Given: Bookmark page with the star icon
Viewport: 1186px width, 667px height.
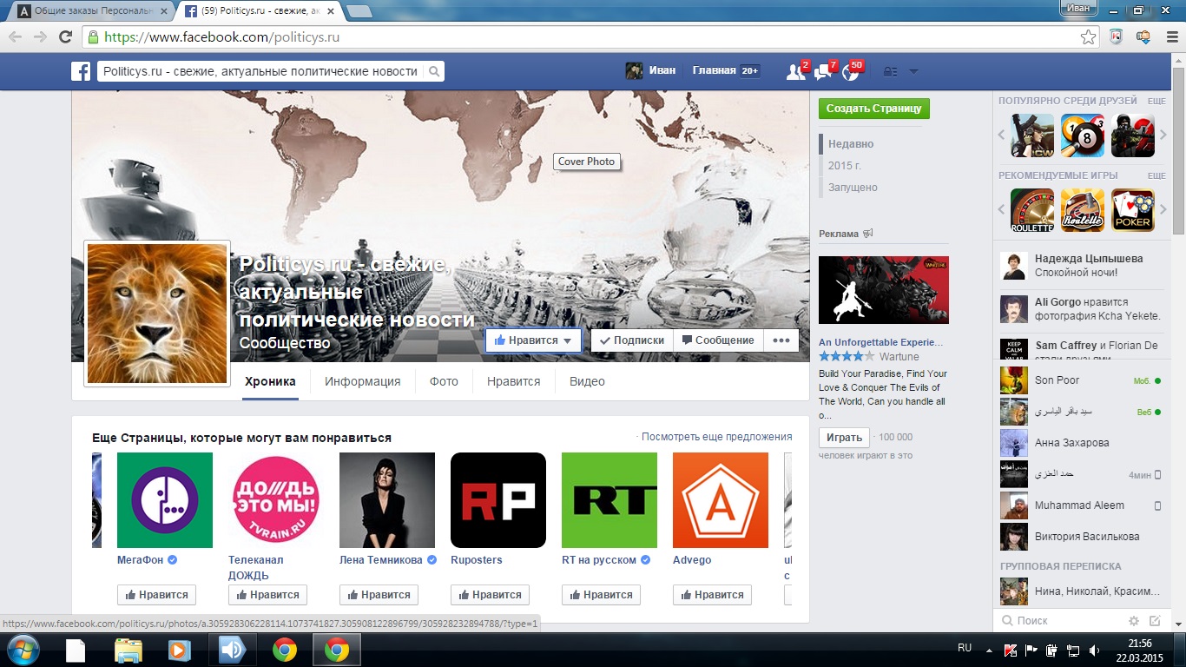Looking at the screenshot, I should tap(1088, 37).
